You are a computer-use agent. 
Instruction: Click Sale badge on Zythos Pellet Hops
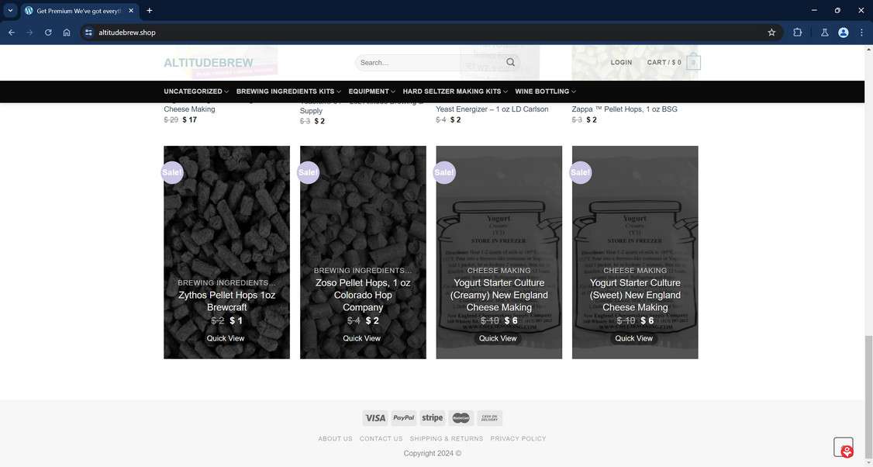172,172
